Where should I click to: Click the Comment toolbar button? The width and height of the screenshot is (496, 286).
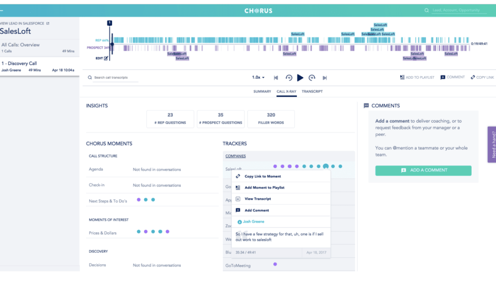[x=453, y=77]
